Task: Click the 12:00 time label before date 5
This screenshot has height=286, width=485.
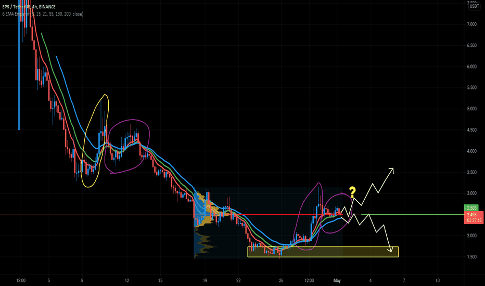Action: point(21,280)
